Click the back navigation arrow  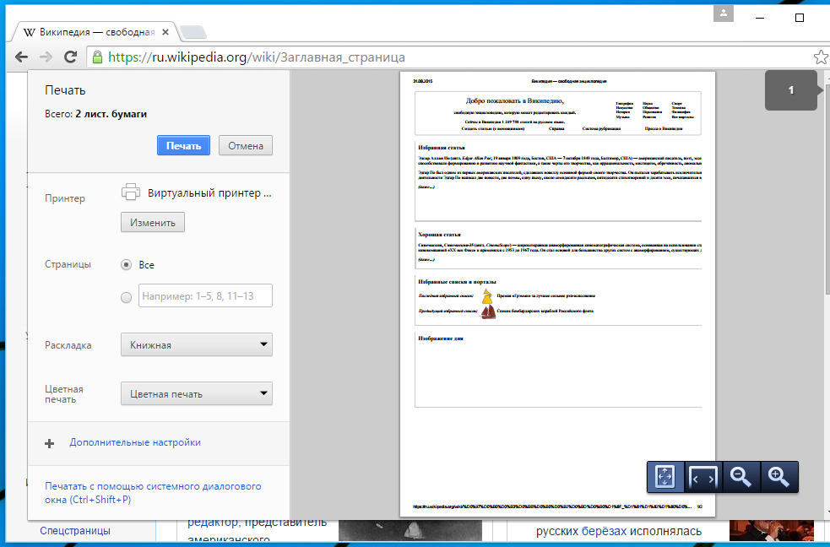click(21, 57)
